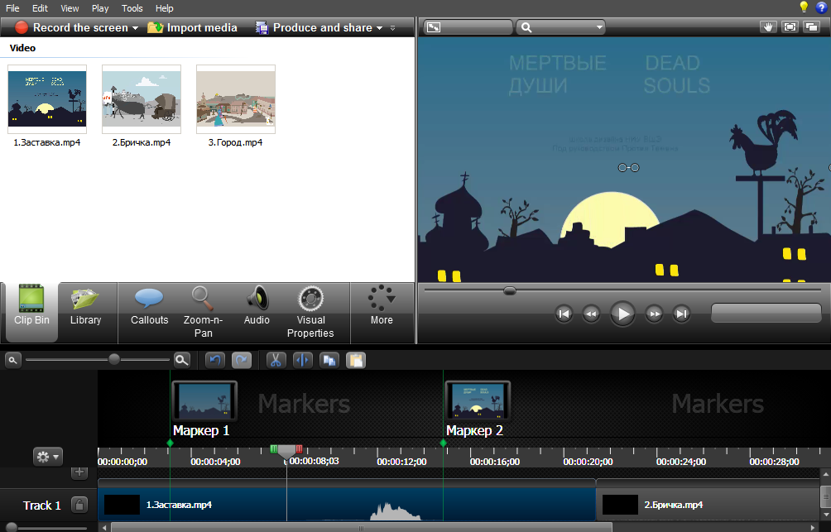Open the toolbar overflow options arrow
831x532 pixels.
click(392, 28)
